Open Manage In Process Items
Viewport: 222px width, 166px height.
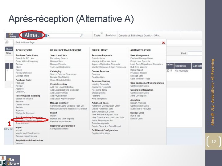[104, 61]
